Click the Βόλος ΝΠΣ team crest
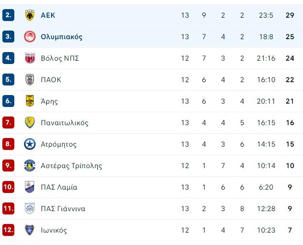The width and height of the screenshot is (303, 245). (x=30, y=58)
